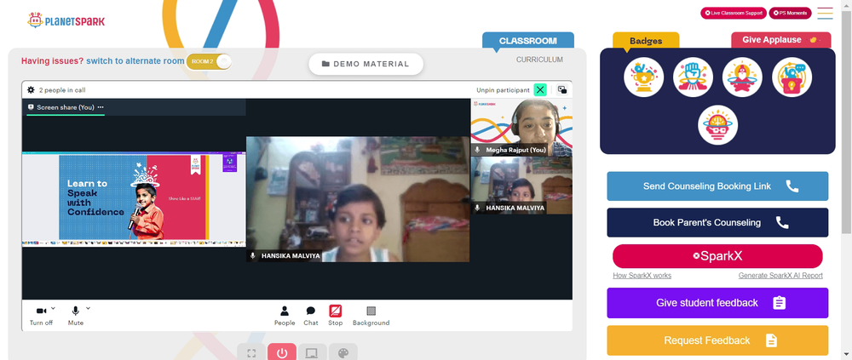Screen dimensions: 852x360
Task: Click switch to alternate room link
Action: 135,61
